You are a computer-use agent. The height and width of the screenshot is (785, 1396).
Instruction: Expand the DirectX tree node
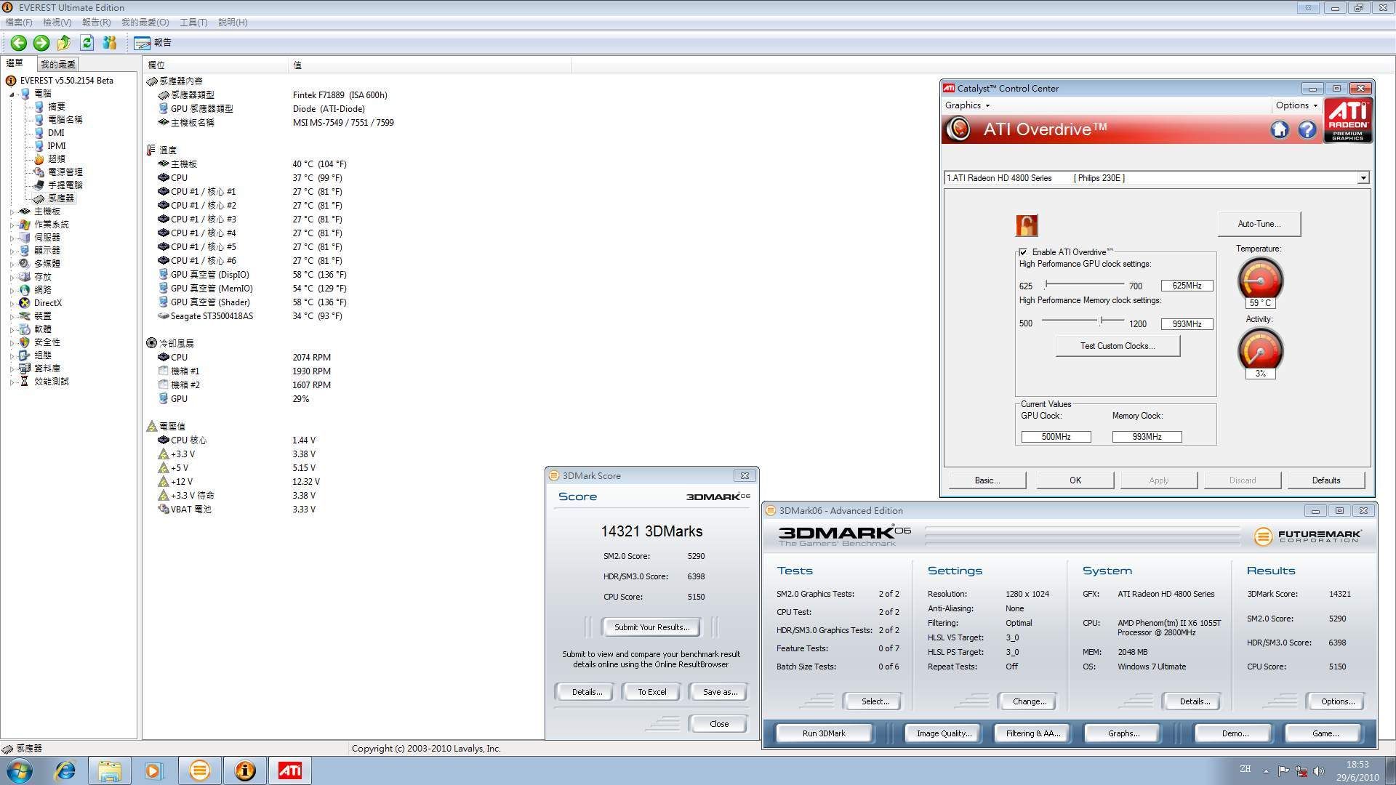pyautogui.click(x=12, y=303)
